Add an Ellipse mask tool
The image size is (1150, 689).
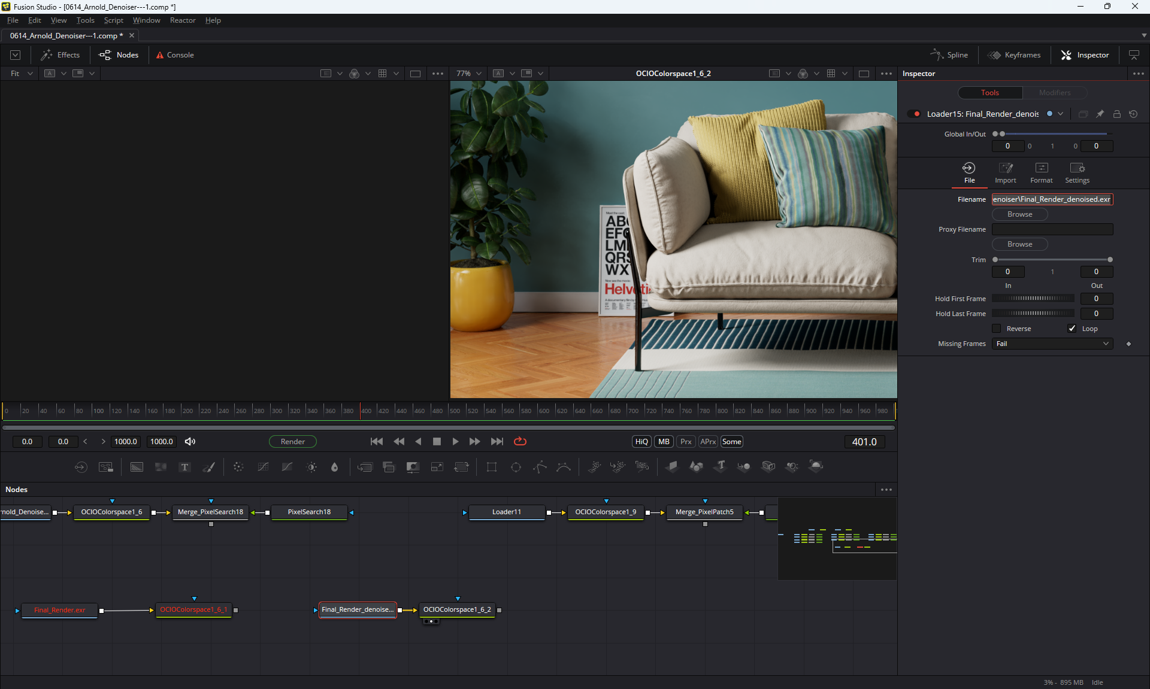click(516, 467)
